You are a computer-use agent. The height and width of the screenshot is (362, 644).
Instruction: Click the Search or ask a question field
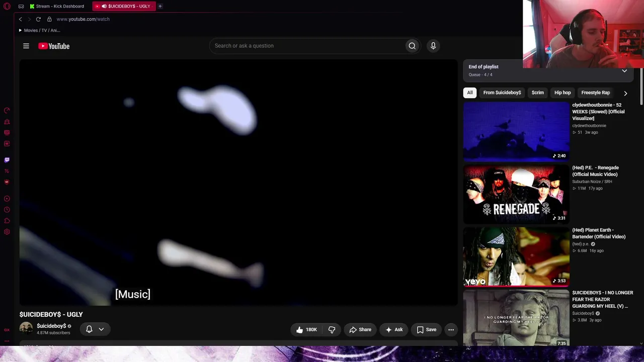(x=307, y=46)
